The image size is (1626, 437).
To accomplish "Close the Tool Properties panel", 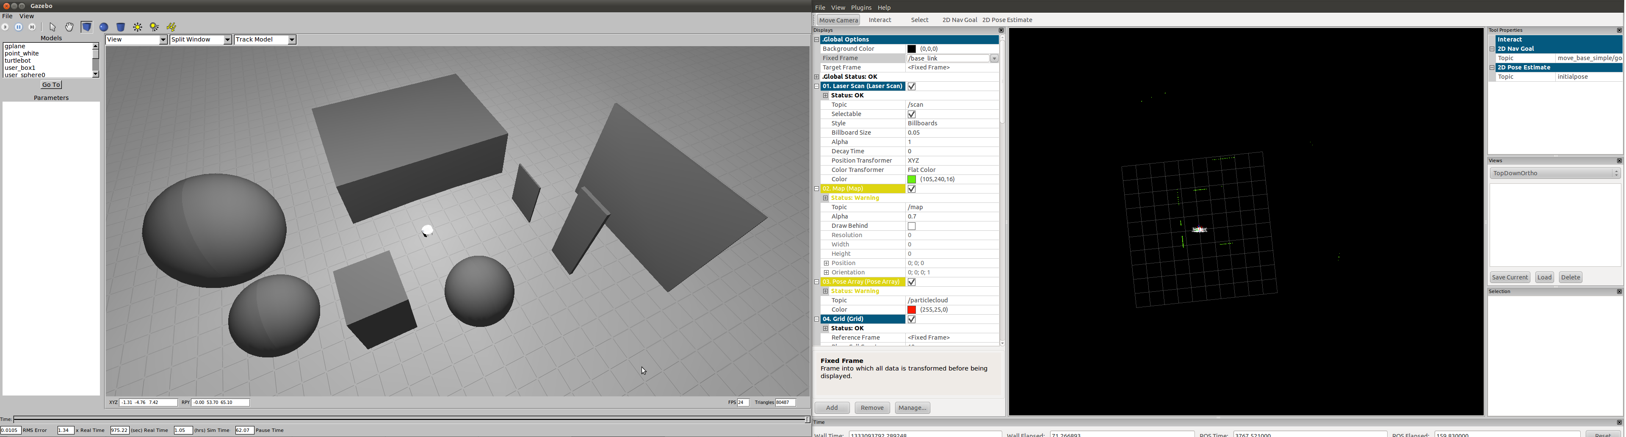I will click(1619, 30).
